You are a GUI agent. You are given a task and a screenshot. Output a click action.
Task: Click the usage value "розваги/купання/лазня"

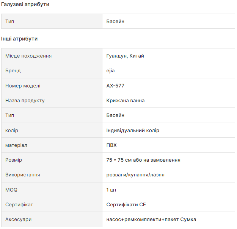[x=135, y=175]
